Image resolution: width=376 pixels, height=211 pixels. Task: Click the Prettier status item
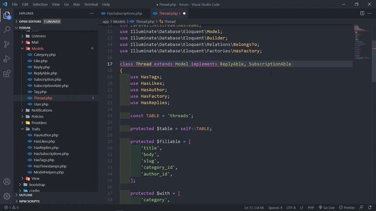coord(347,207)
